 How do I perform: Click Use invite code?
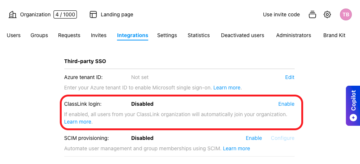point(281,15)
